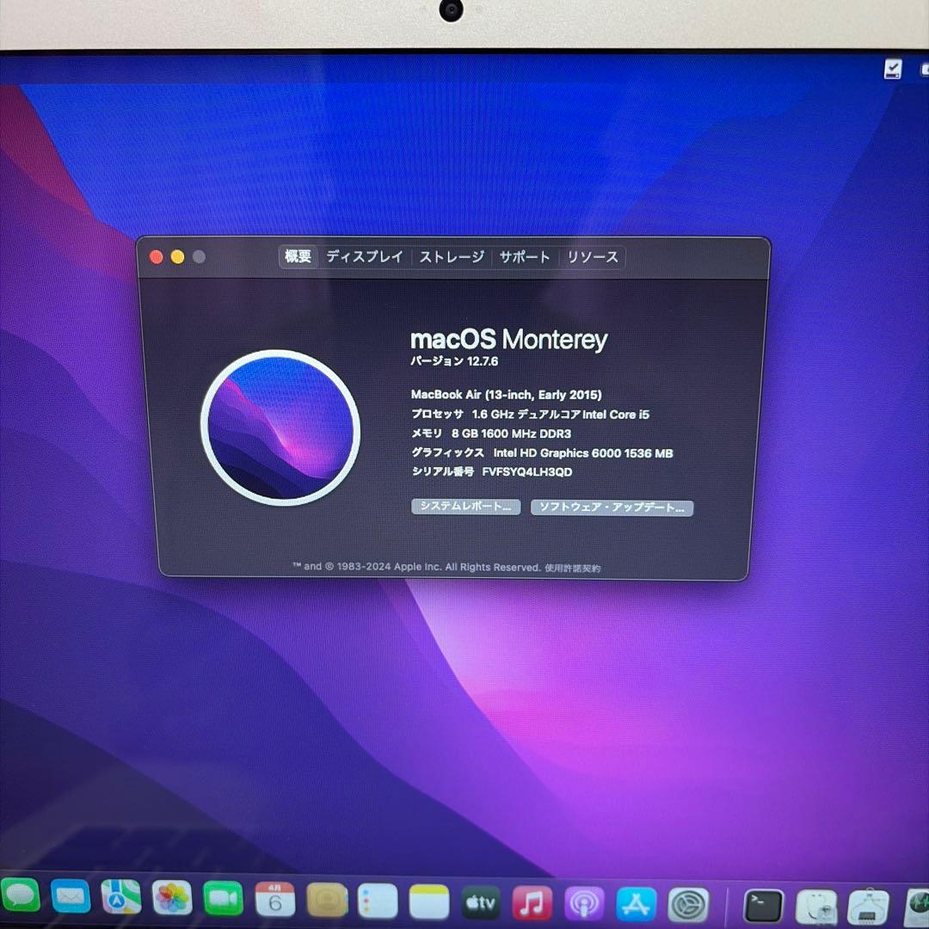The image size is (929, 929).
Task: Switch to the ディスプレイ tab
Action: (365, 256)
